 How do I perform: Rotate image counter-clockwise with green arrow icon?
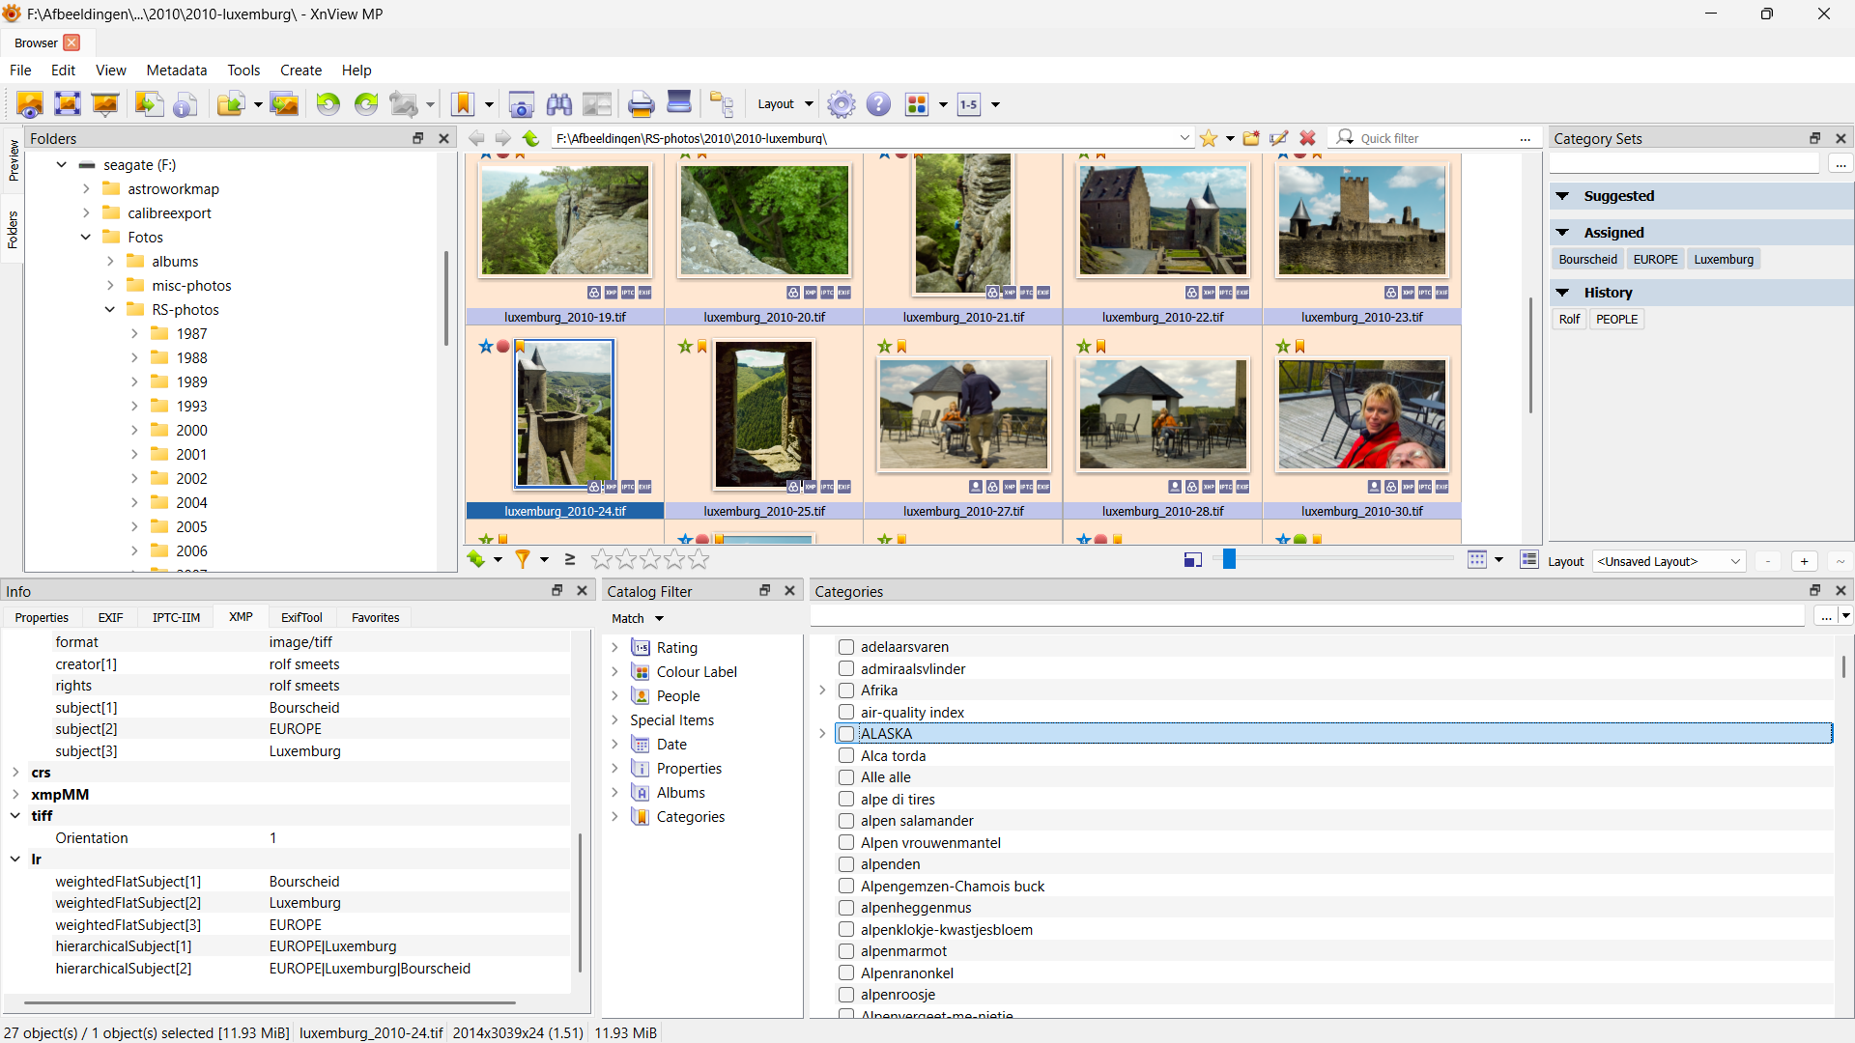pos(328,104)
